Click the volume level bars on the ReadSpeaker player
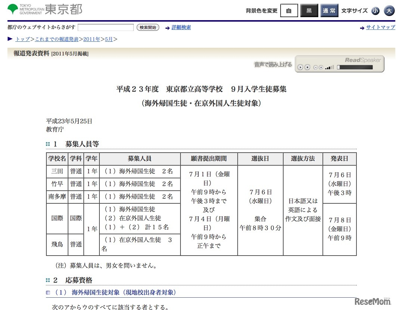The image size is (396, 310). point(329,67)
